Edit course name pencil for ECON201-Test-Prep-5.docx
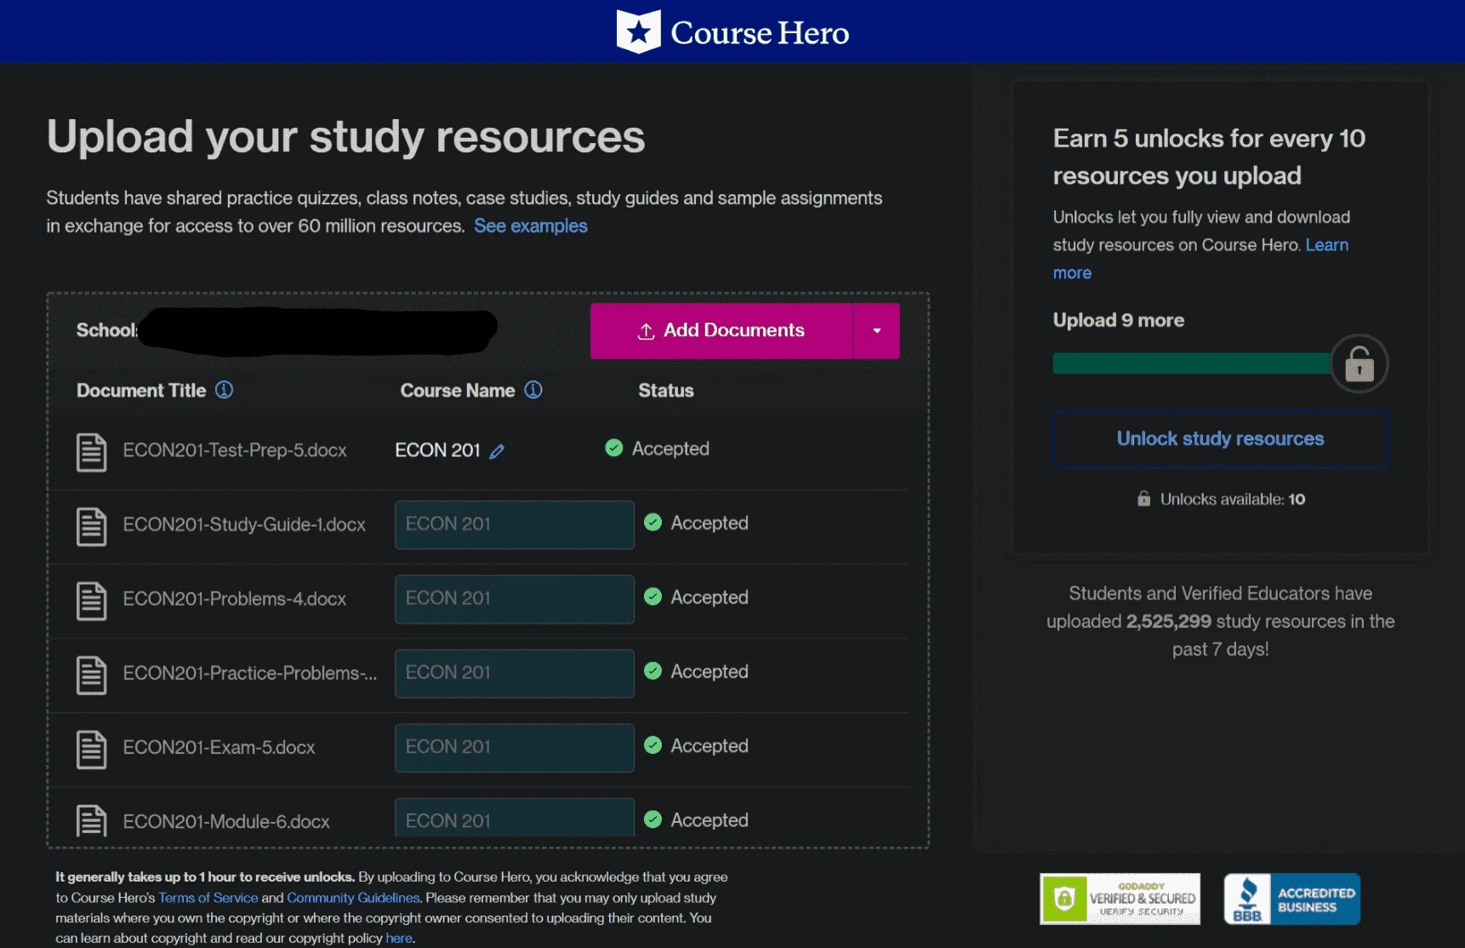The width and height of the screenshot is (1465, 948). point(497,451)
